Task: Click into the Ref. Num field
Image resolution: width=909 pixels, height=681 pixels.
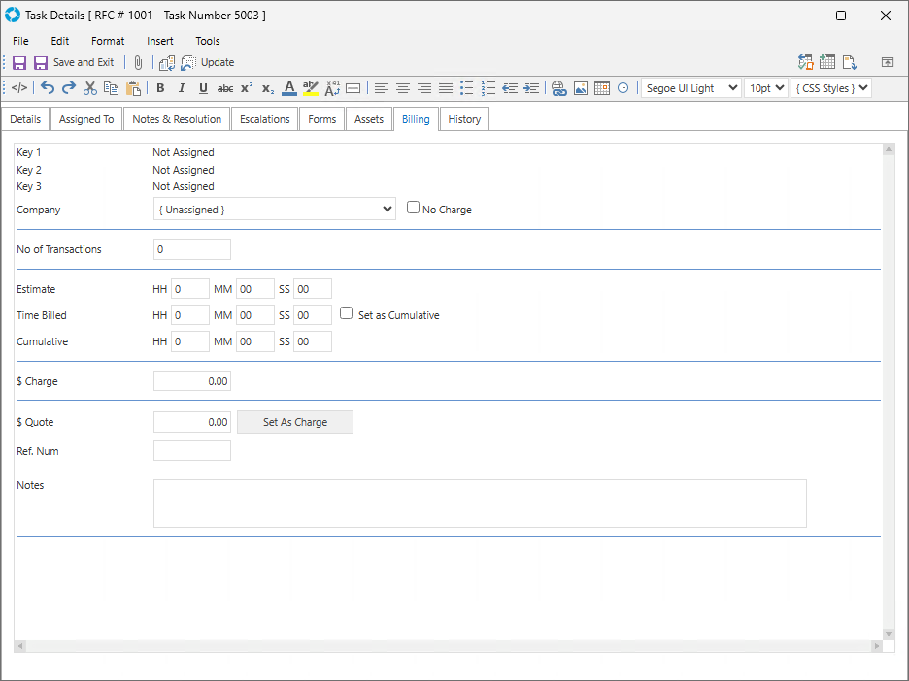Action: [192, 451]
